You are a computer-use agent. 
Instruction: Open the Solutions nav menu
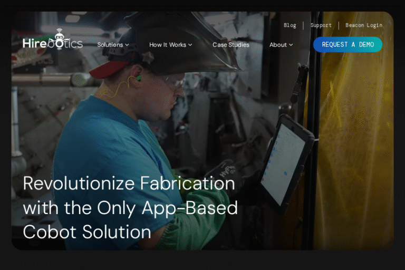pyautogui.click(x=110, y=45)
